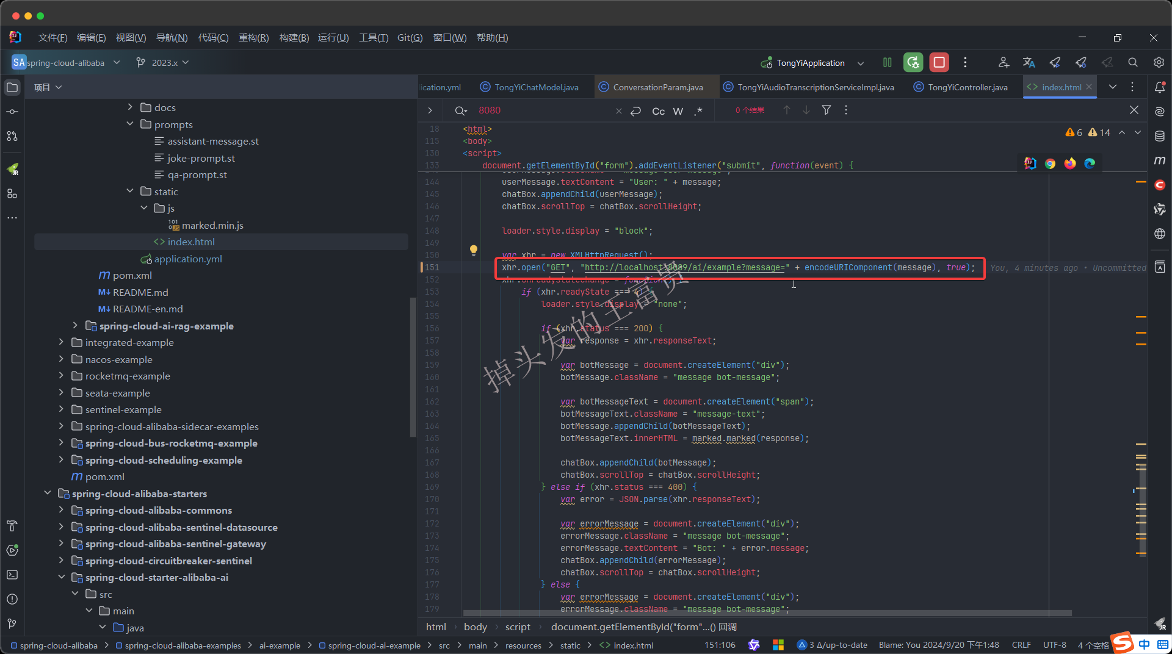Screen dimensions: 1172x654
Task: Open Search Everywhere magnifier
Action: pyautogui.click(x=1133, y=62)
